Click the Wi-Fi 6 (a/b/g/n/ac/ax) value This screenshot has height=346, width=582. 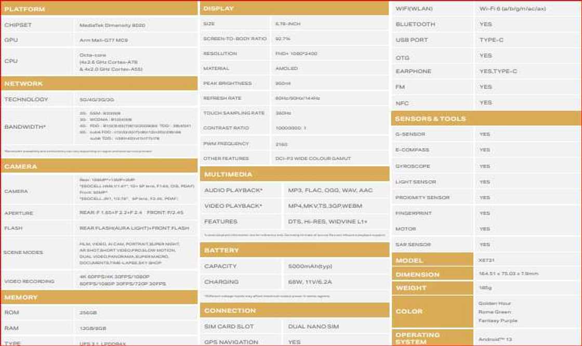(x=512, y=9)
